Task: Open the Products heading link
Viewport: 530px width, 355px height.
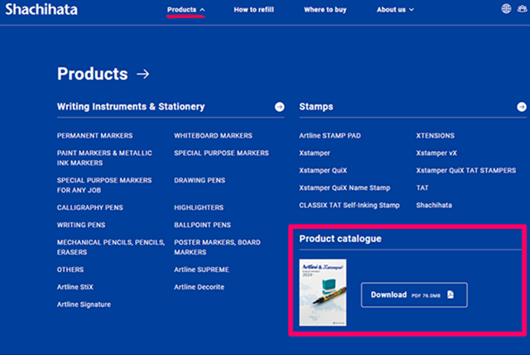Action: [92, 74]
